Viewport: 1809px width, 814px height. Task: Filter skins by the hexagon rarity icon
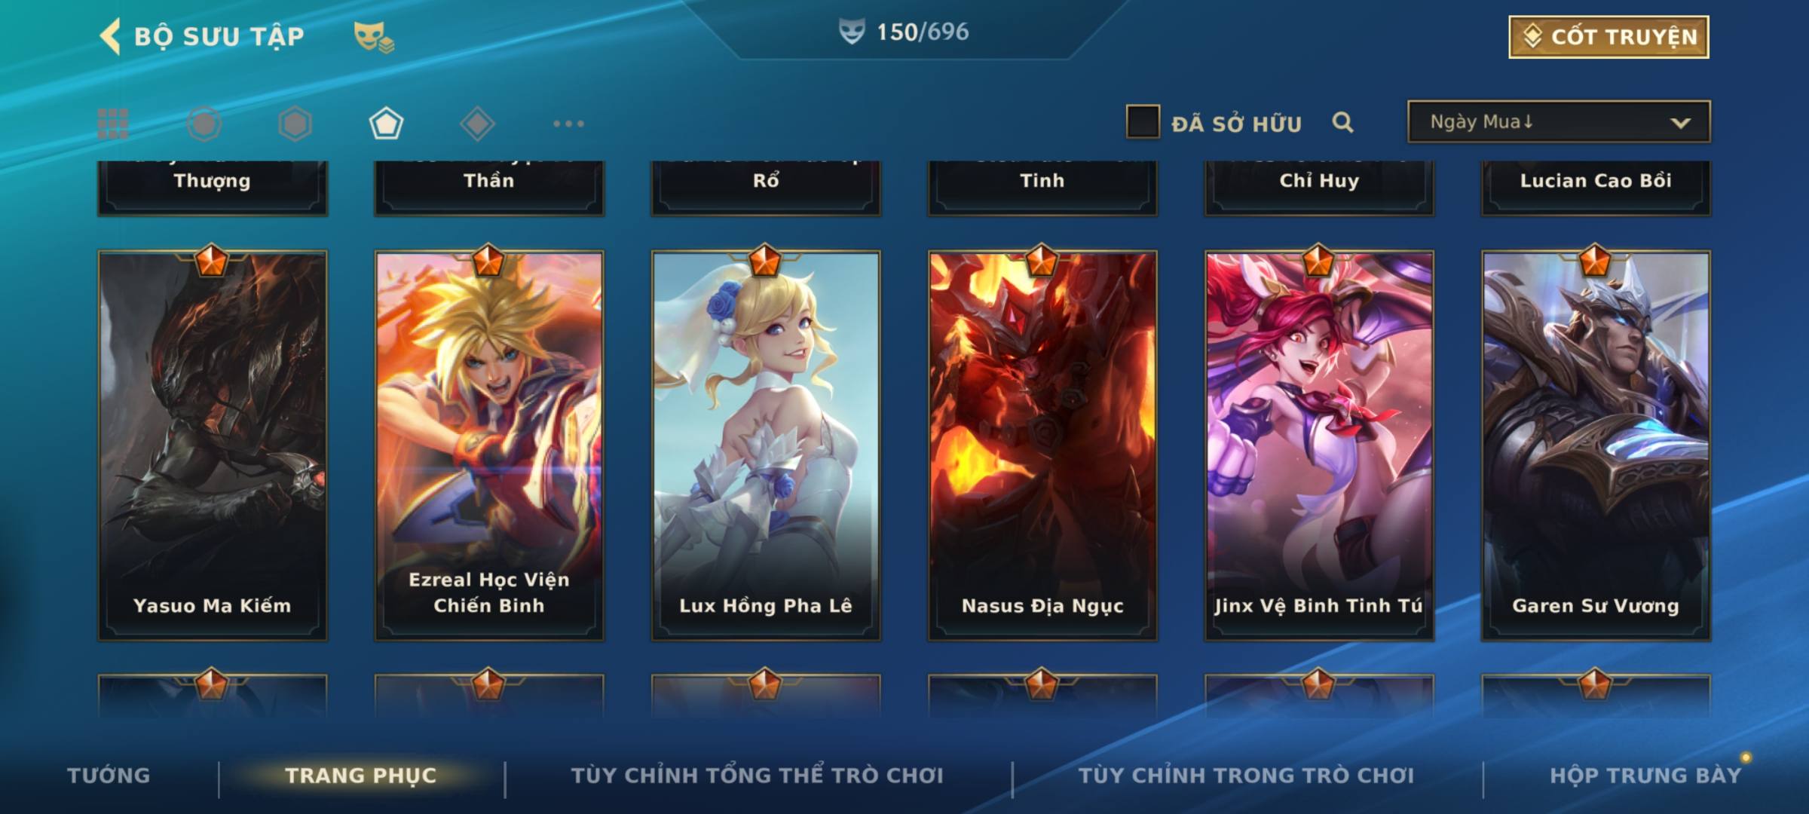pos(295,124)
